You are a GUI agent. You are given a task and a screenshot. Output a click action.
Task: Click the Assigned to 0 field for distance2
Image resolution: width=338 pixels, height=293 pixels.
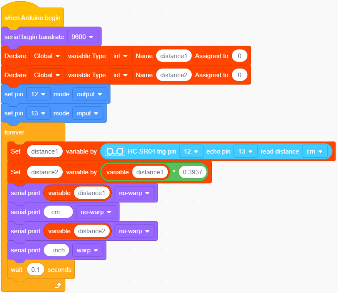tap(240, 75)
